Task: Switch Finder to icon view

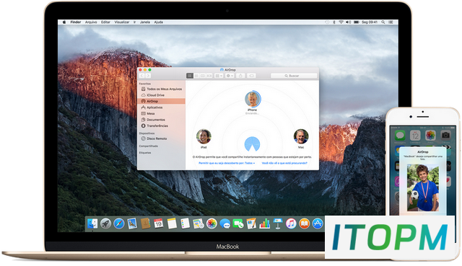Action: point(190,76)
